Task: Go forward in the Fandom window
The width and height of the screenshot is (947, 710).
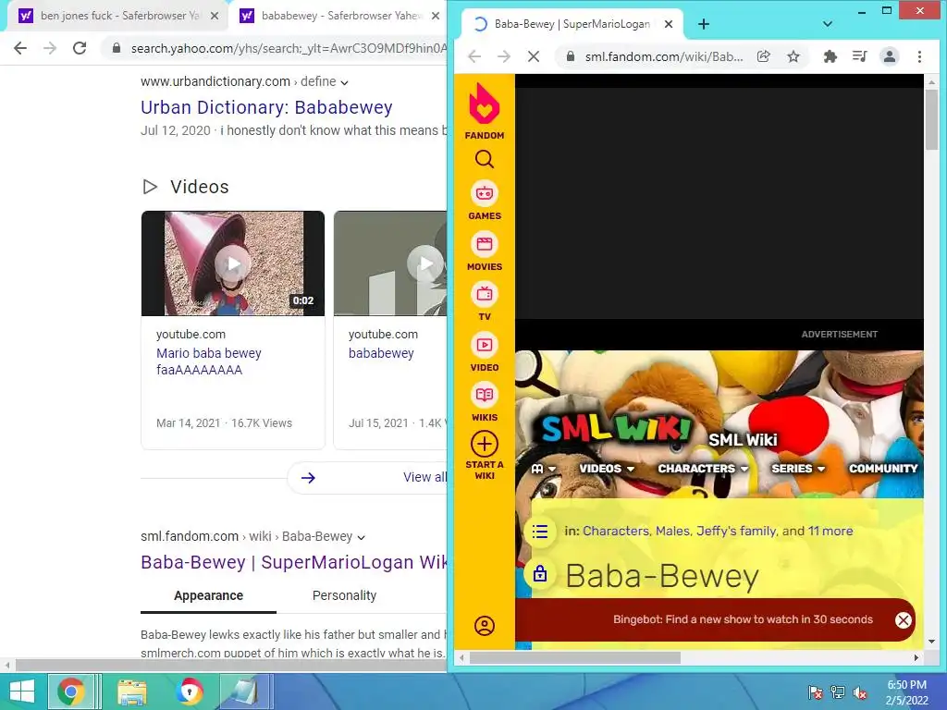Action: [x=504, y=56]
